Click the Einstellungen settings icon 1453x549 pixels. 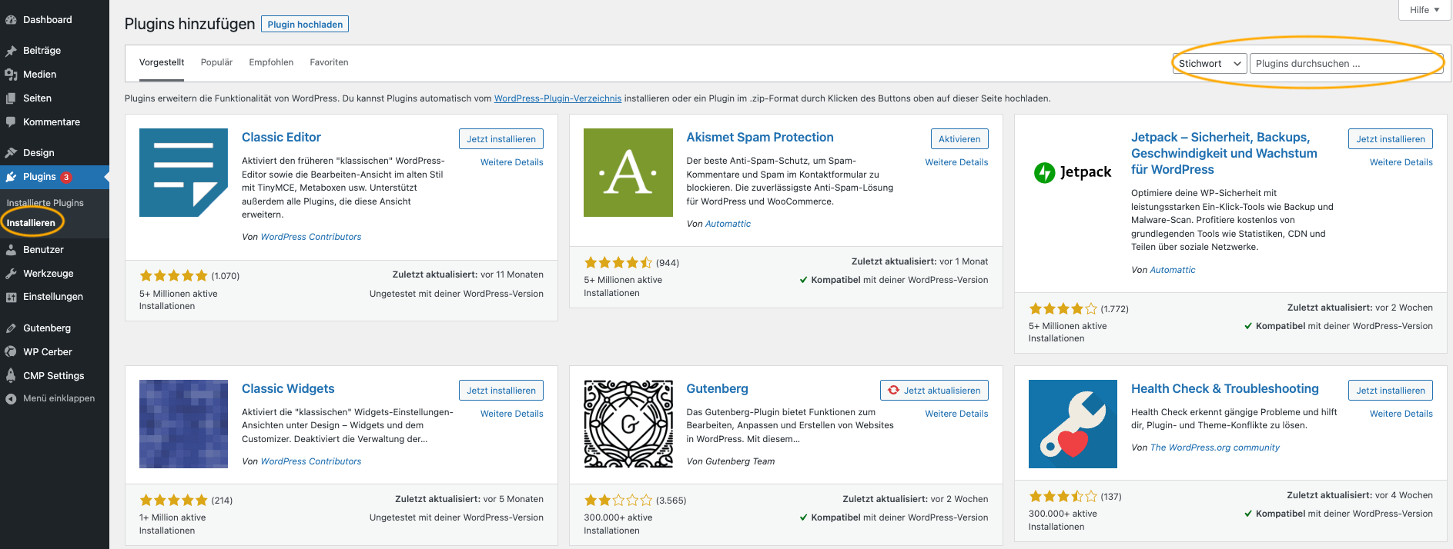pyautogui.click(x=11, y=297)
